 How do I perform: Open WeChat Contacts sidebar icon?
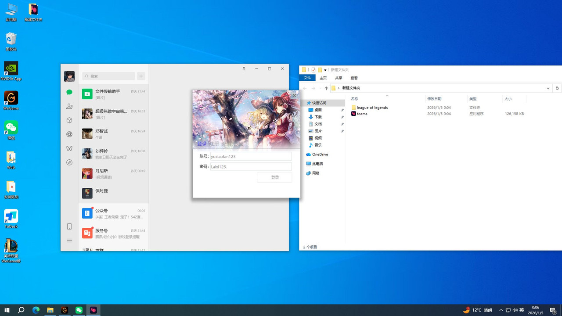click(x=69, y=106)
